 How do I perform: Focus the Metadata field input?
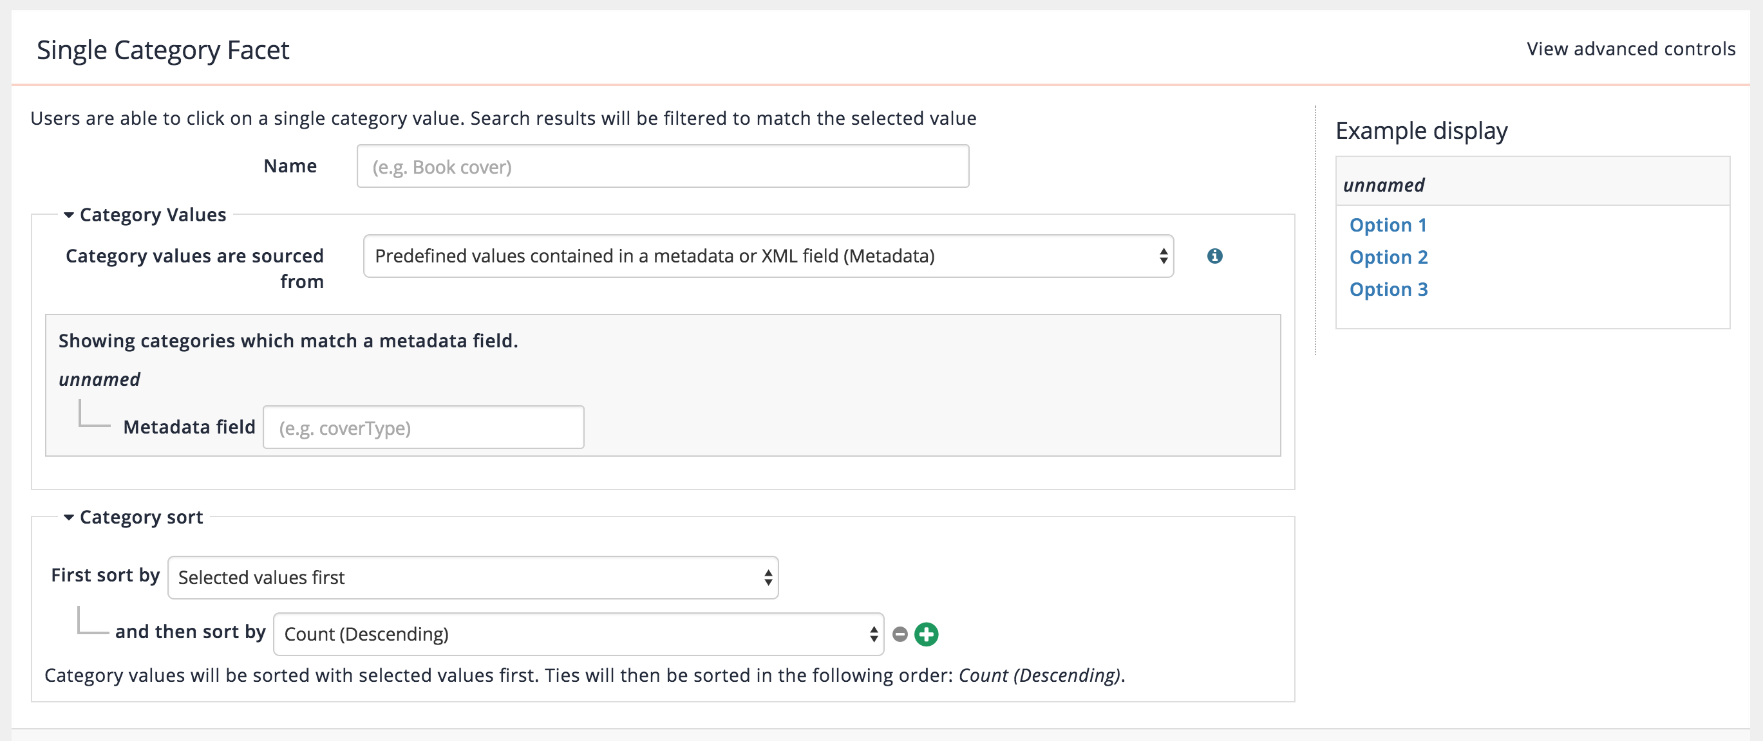(x=423, y=428)
